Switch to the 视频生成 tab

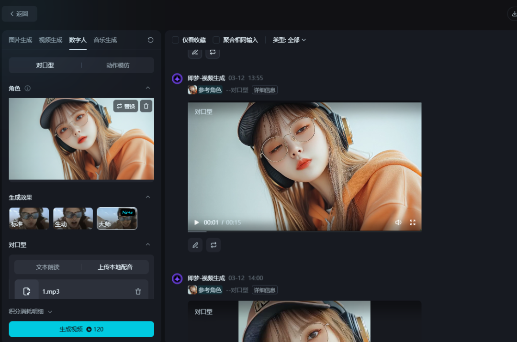[x=50, y=40]
